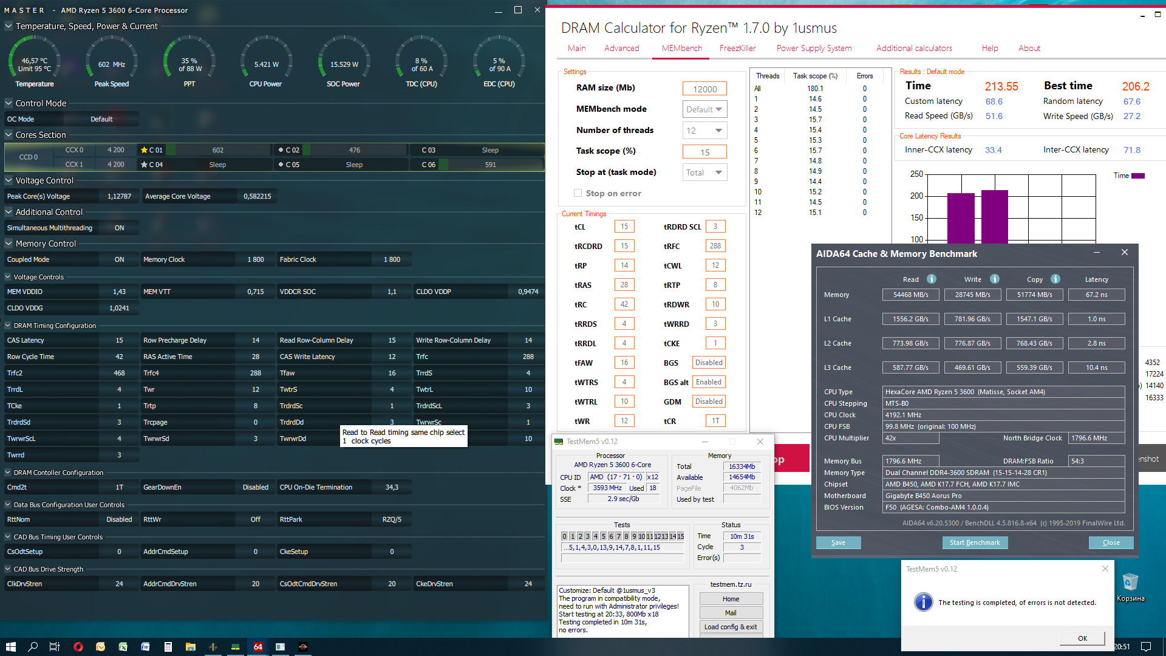Enable the Stop on error checkbox
The height and width of the screenshot is (656, 1166).
578,193
